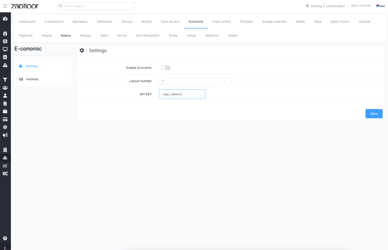Click the blue Save button
This screenshot has height=250, width=388.
click(x=374, y=114)
